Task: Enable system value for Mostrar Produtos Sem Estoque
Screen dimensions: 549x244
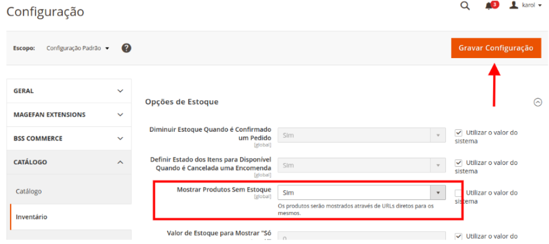Action: (x=458, y=193)
